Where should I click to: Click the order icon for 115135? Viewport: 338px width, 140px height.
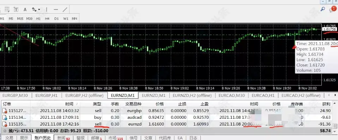(5, 124)
